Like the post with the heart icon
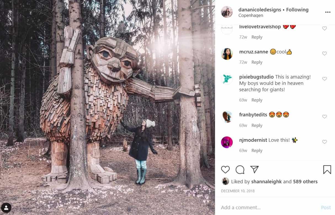This screenshot has width=335, height=215. [225, 170]
